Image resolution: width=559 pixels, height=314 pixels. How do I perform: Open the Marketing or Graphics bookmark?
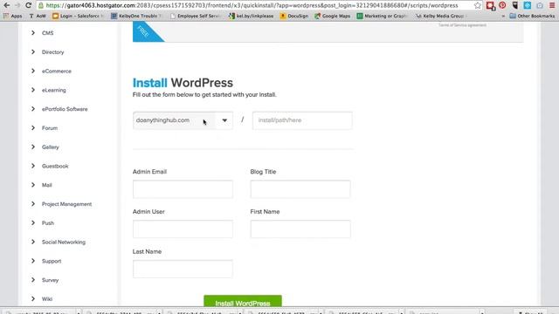click(x=382, y=16)
